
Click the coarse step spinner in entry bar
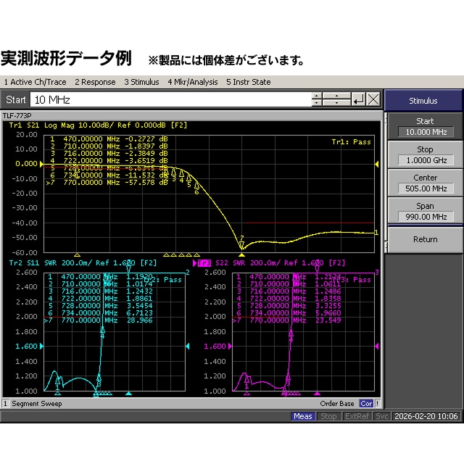tap(336, 99)
